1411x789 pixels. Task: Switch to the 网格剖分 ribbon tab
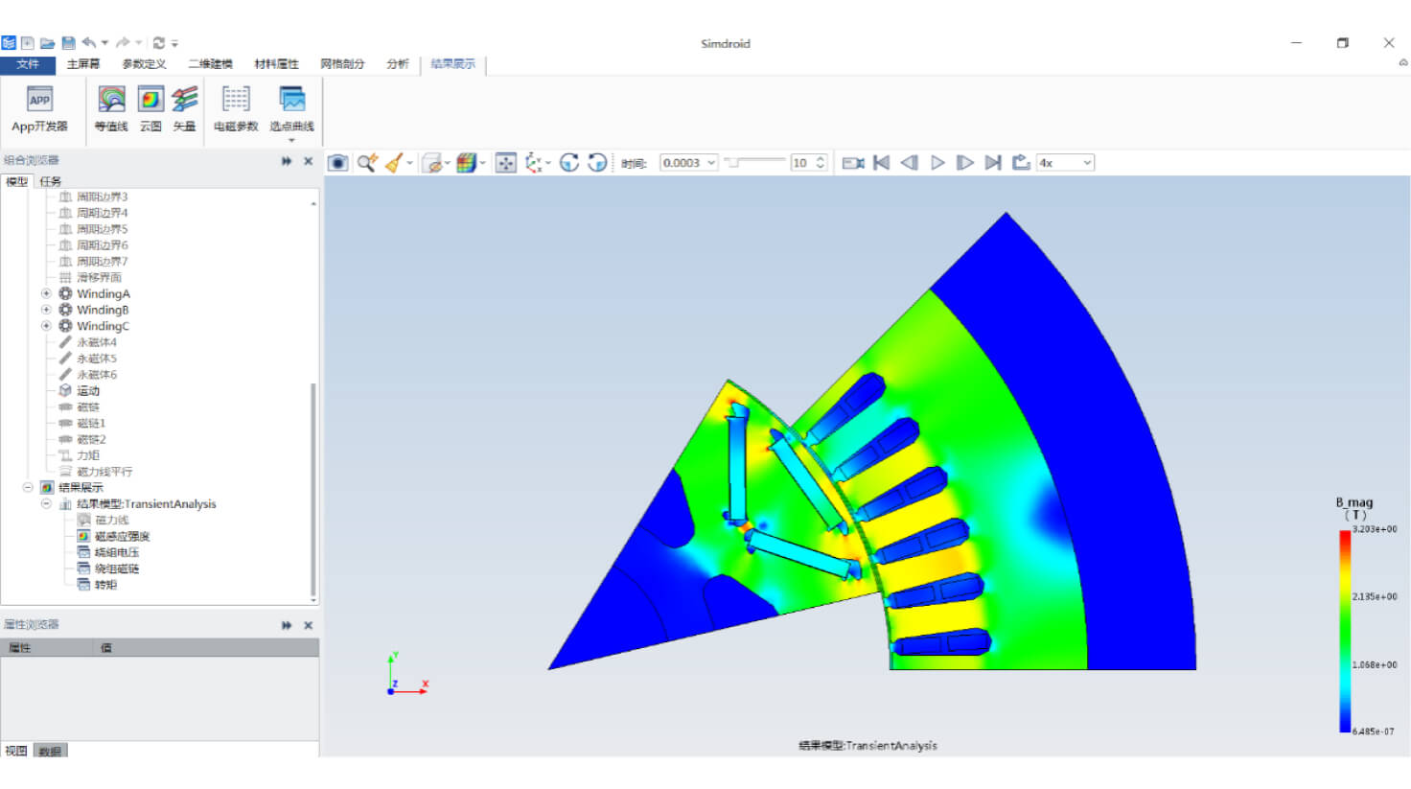342,64
